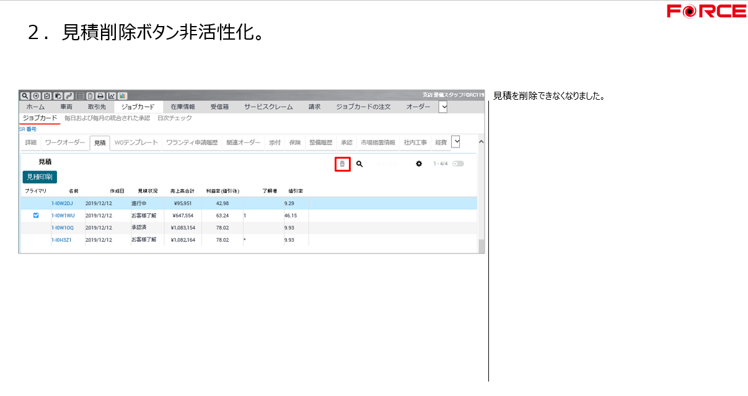Click the vertical scrollbar on the right side

[482, 245]
